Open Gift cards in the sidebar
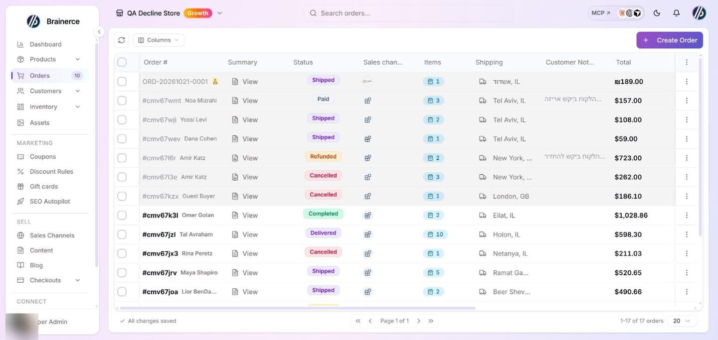Screen dimensions: 718x340 coord(49,186)
